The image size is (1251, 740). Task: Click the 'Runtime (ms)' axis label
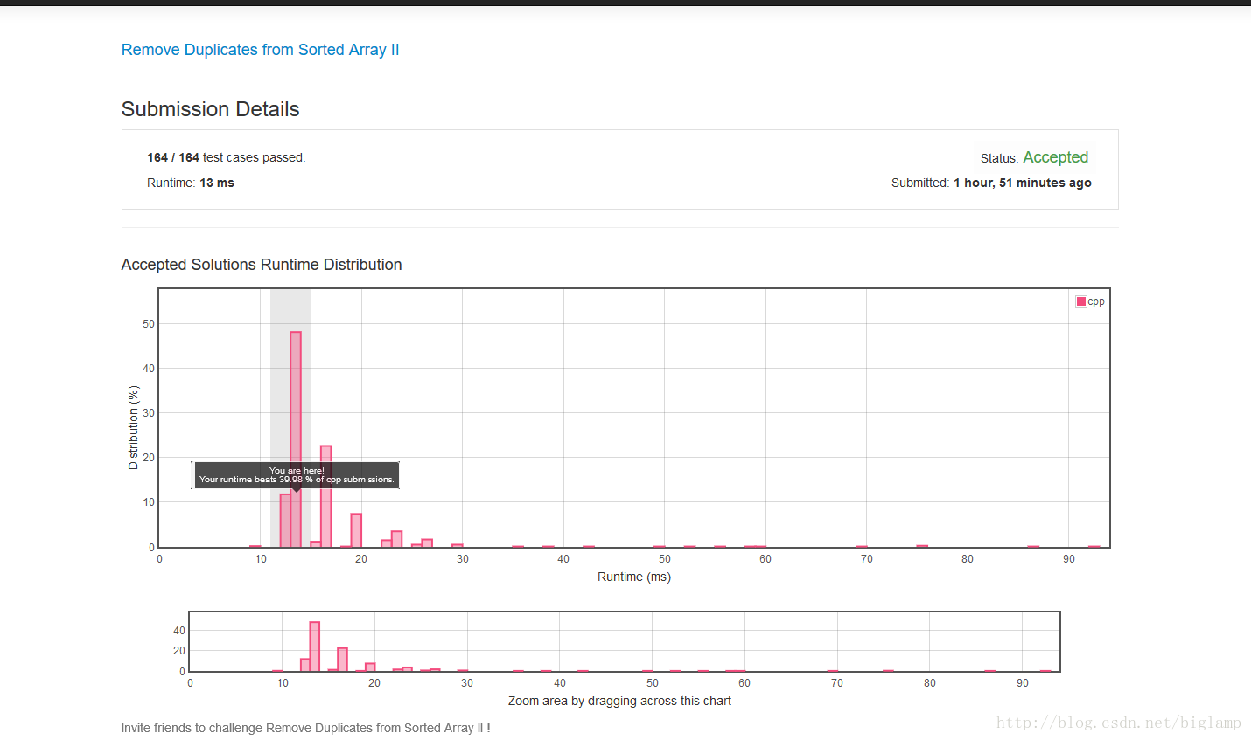634,577
